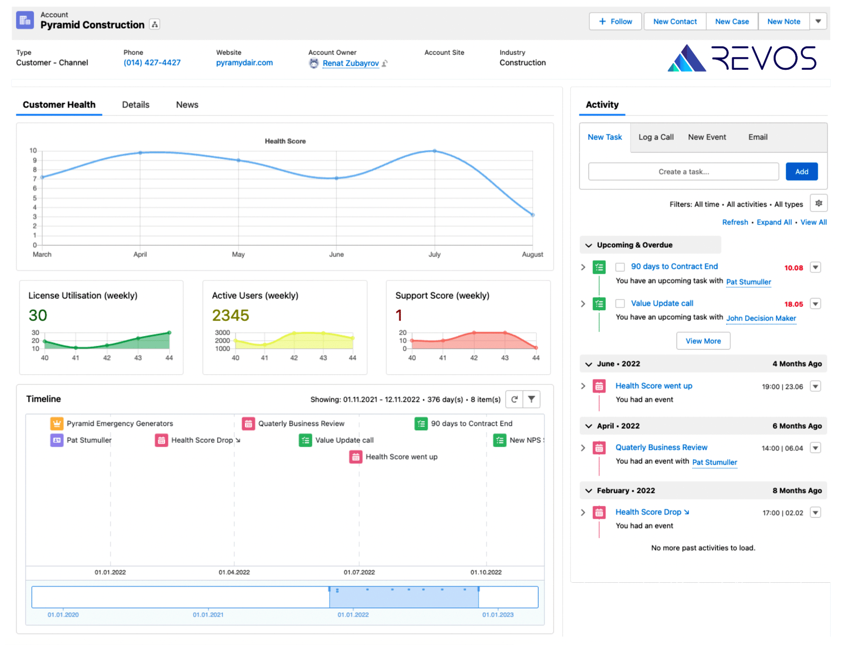Screen dimensions: 842x645
Task: Open action menu for 90 days to Contract End
Action: [x=815, y=267]
